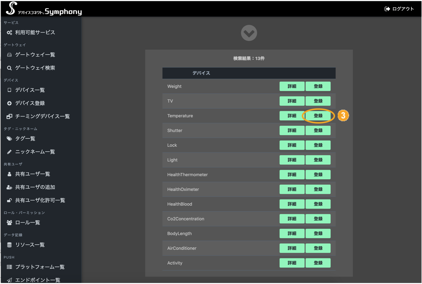This screenshot has height=284, width=422.
Task: Open details for Weight device
Action: click(292, 86)
